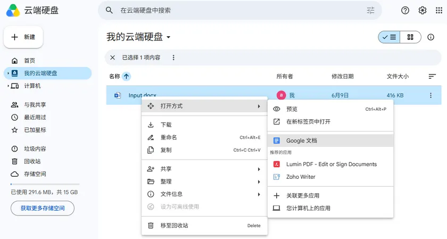Click the storage usage progress bar

point(45,184)
